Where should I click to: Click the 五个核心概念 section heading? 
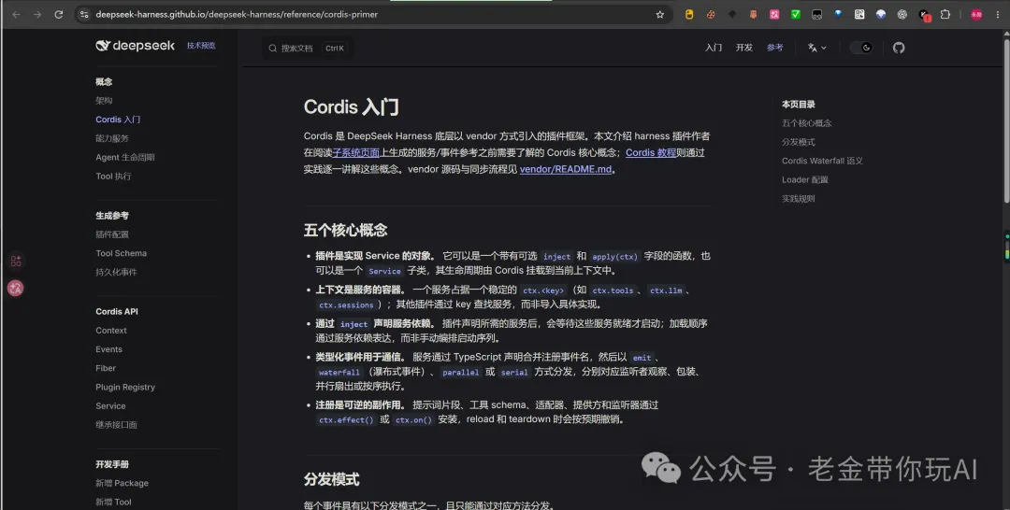click(345, 230)
